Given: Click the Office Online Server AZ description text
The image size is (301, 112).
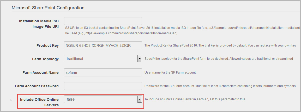Looking at the screenshot, I should point(195,99).
